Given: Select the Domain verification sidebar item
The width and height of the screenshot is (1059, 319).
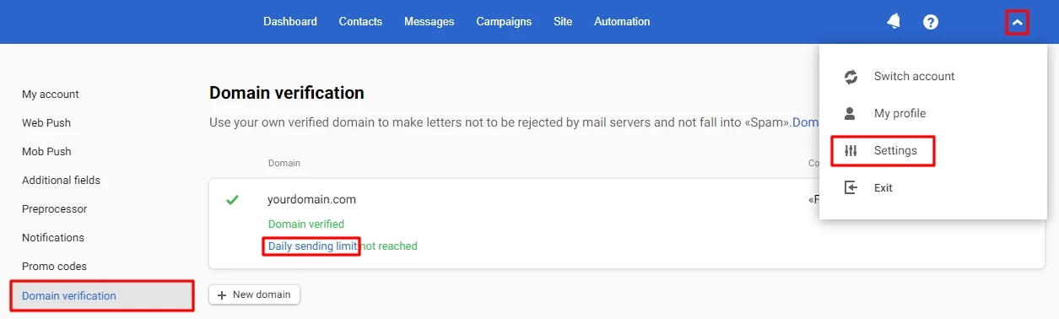Looking at the screenshot, I should coord(102,296).
